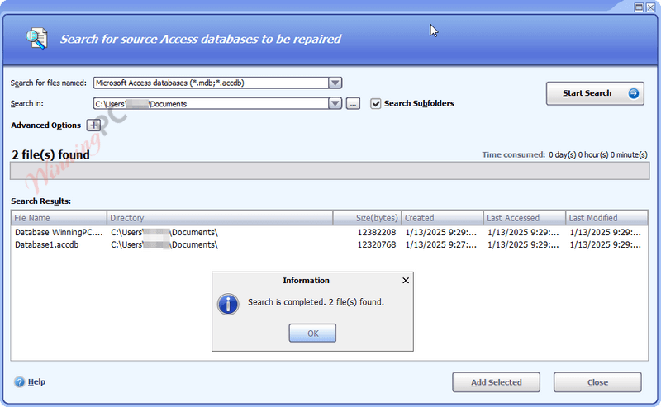Sort by Last Accessed column header

click(525, 218)
